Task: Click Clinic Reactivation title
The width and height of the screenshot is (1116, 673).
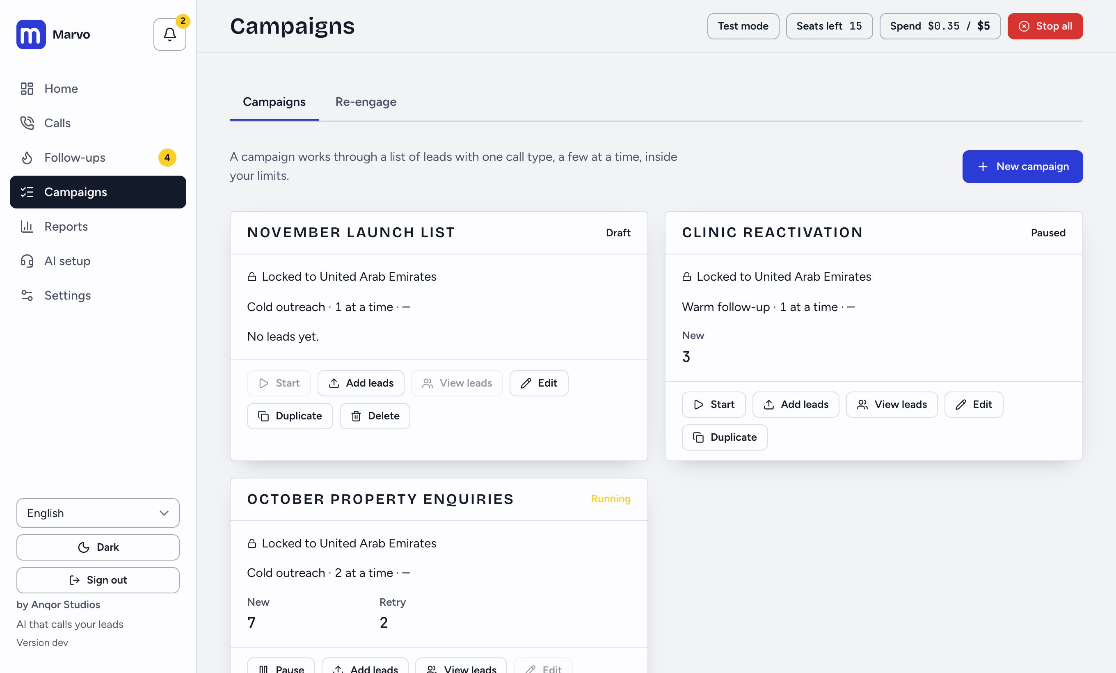Action: (772, 232)
